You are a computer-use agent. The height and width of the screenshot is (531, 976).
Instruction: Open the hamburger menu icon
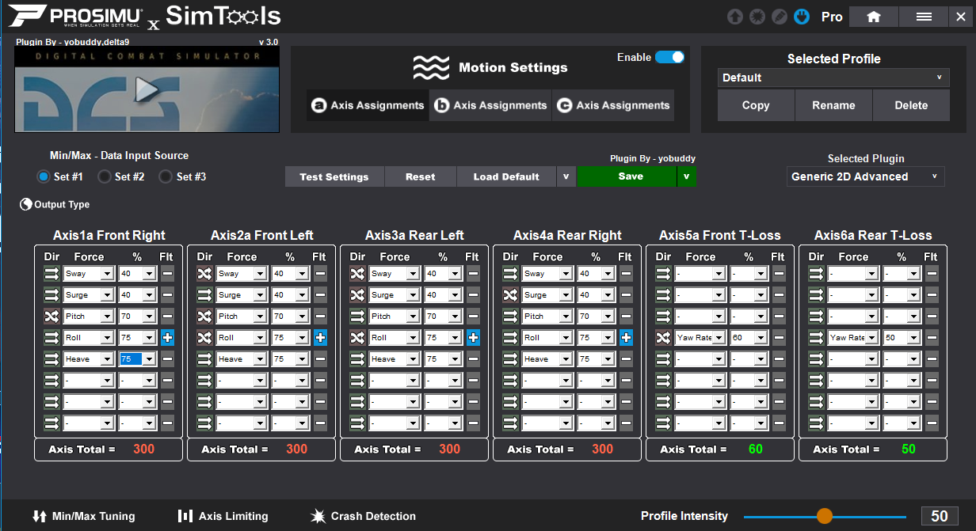[923, 17]
